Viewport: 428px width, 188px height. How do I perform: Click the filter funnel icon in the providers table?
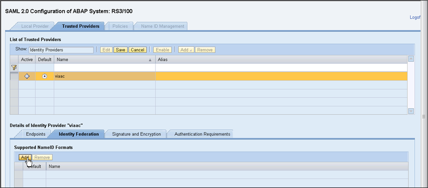pyautogui.click(x=14, y=68)
